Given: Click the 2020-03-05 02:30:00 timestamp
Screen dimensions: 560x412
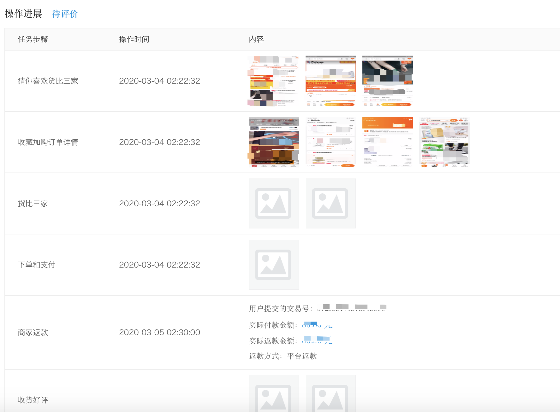Looking at the screenshot, I should [159, 332].
